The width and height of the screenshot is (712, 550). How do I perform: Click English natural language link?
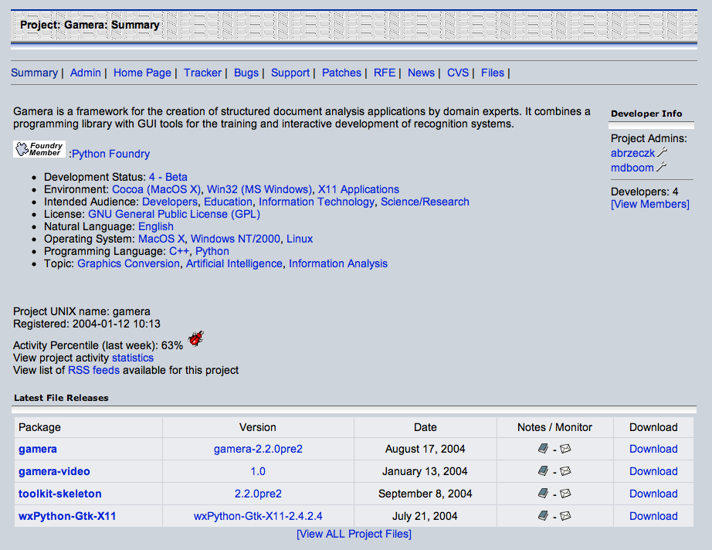coord(156,226)
